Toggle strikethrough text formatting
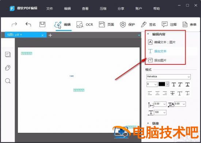Image resolution: width=201 pixels, height=143 pixels. tap(172, 94)
